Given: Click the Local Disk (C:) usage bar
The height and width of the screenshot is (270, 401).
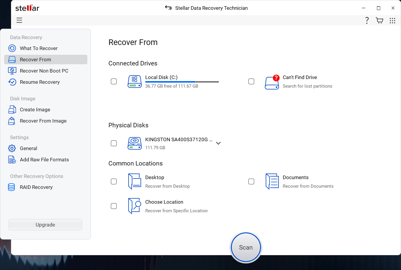Looking at the screenshot, I should (182, 82).
